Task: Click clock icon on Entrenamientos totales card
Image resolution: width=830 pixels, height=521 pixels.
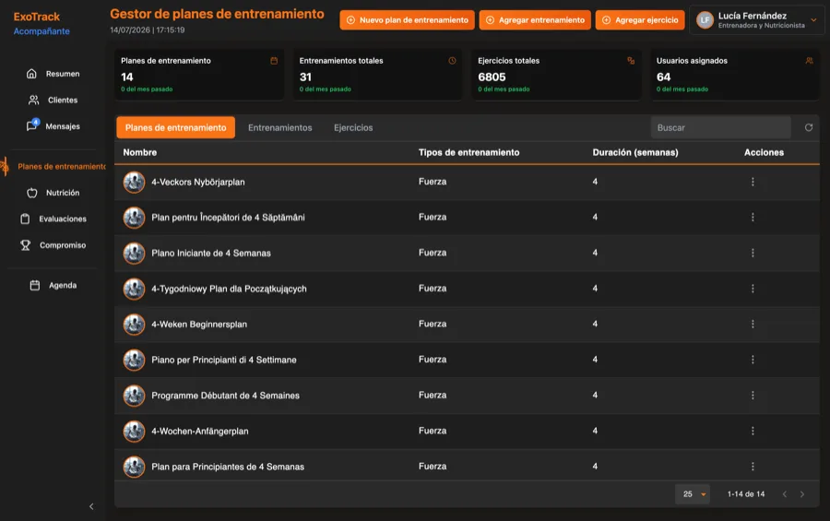Action: pos(452,61)
